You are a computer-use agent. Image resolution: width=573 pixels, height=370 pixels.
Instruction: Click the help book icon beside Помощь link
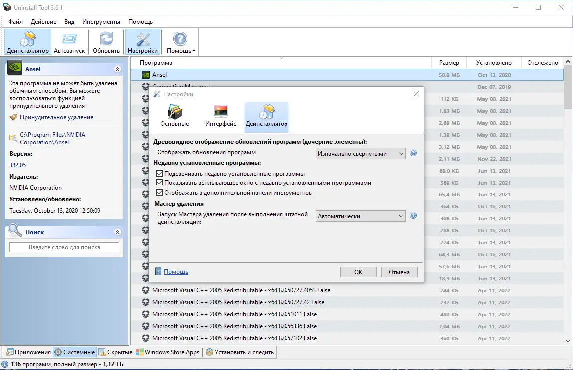point(158,271)
